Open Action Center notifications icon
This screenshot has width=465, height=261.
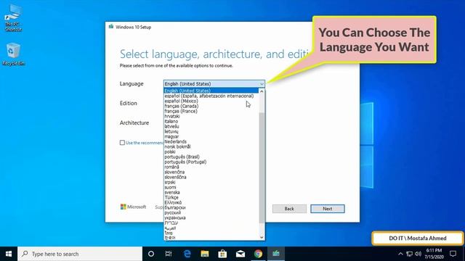click(453, 254)
